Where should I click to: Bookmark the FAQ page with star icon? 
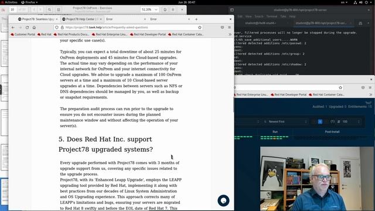[200, 28]
